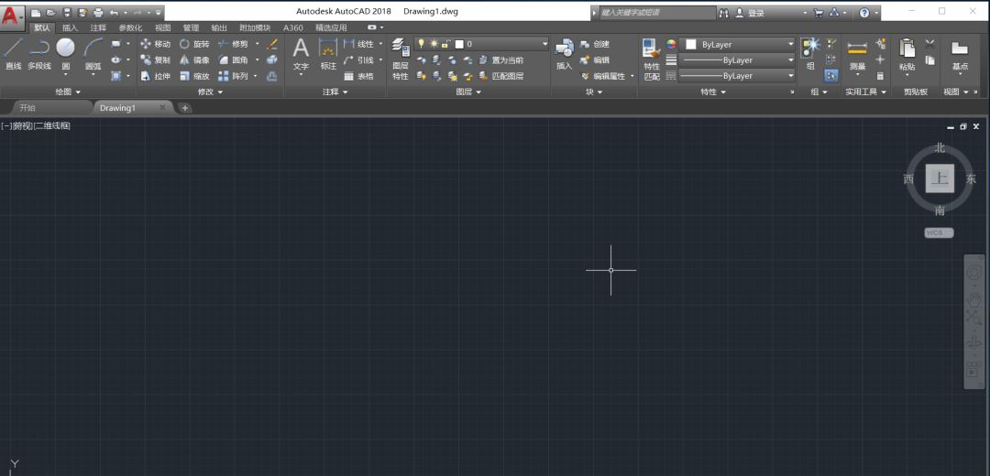Screen dimensions: 990x476
Task: Select the Line (直线) drawing tool
Action: [14, 52]
